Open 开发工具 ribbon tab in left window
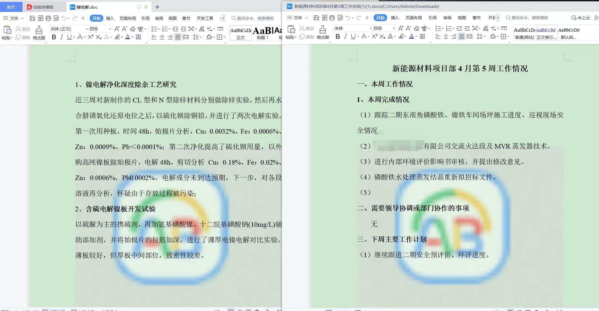The height and width of the screenshot is (311, 599). (x=205, y=18)
